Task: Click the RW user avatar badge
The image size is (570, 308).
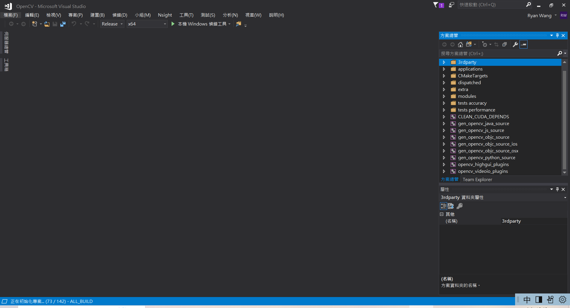Action: [x=563, y=15]
